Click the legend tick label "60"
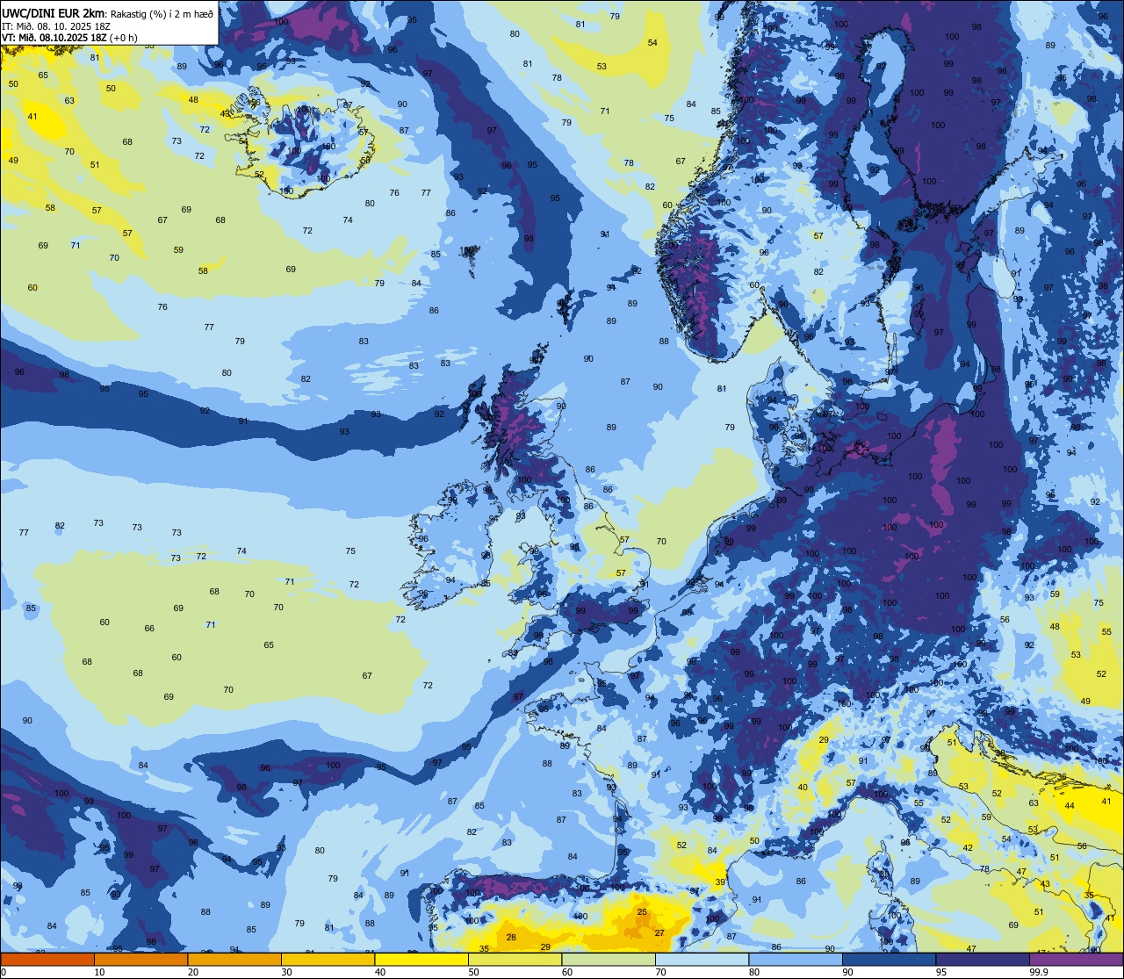This screenshot has width=1124, height=979. click(567, 971)
